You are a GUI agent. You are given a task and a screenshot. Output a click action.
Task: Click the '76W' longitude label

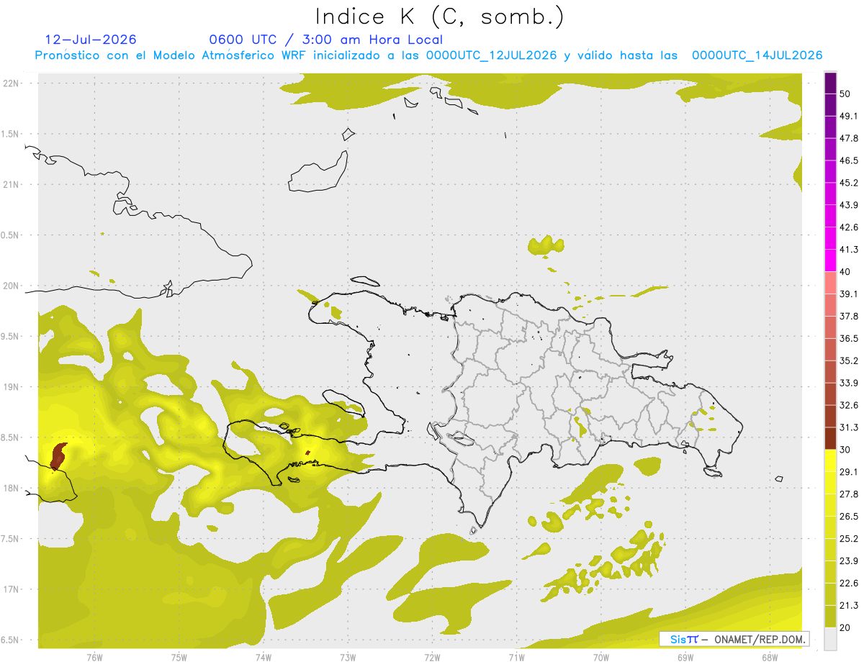tap(94, 657)
